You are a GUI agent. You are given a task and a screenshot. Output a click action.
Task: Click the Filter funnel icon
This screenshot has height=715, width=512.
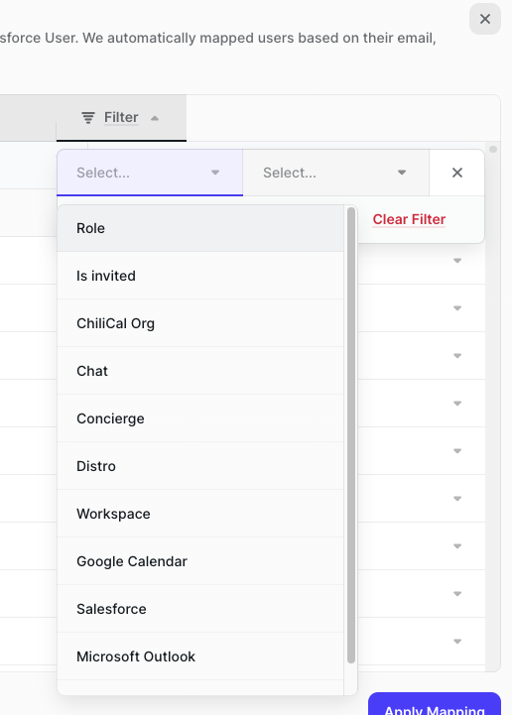[x=88, y=118]
